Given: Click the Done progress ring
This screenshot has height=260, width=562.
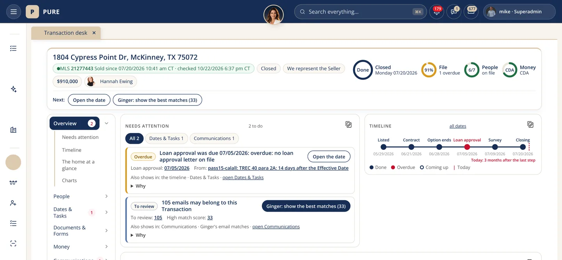Looking at the screenshot, I should pos(363,70).
